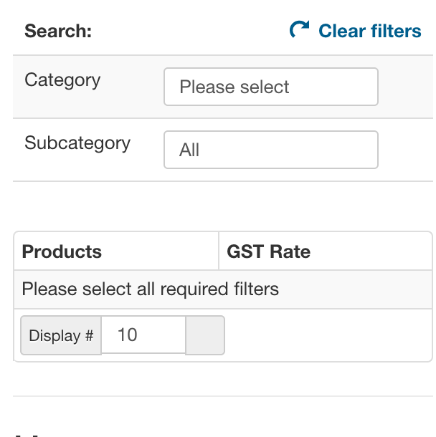Click the 'Subcategory' field label
The image size is (436, 437).
(77, 143)
